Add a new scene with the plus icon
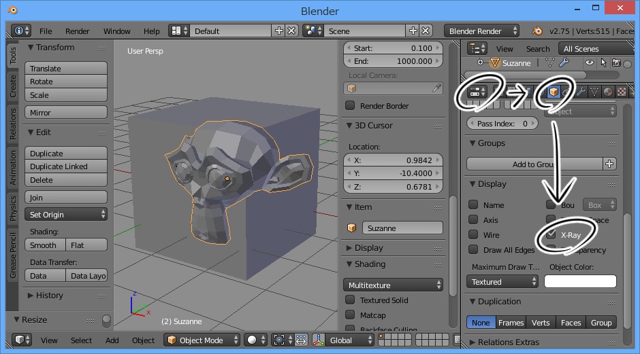Image resolution: width=640 pixels, height=354 pixels. (x=413, y=31)
